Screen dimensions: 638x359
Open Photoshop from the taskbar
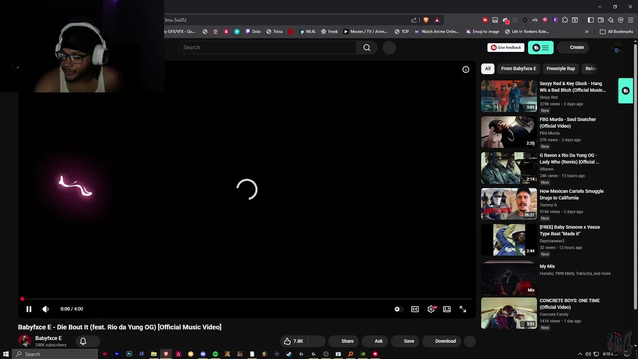129,354
